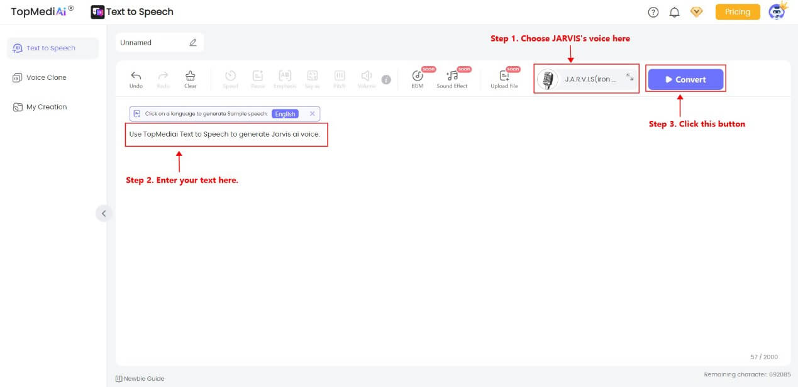The image size is (798, 387).
Task: Open the Volume control
Action: click(367, 79)
